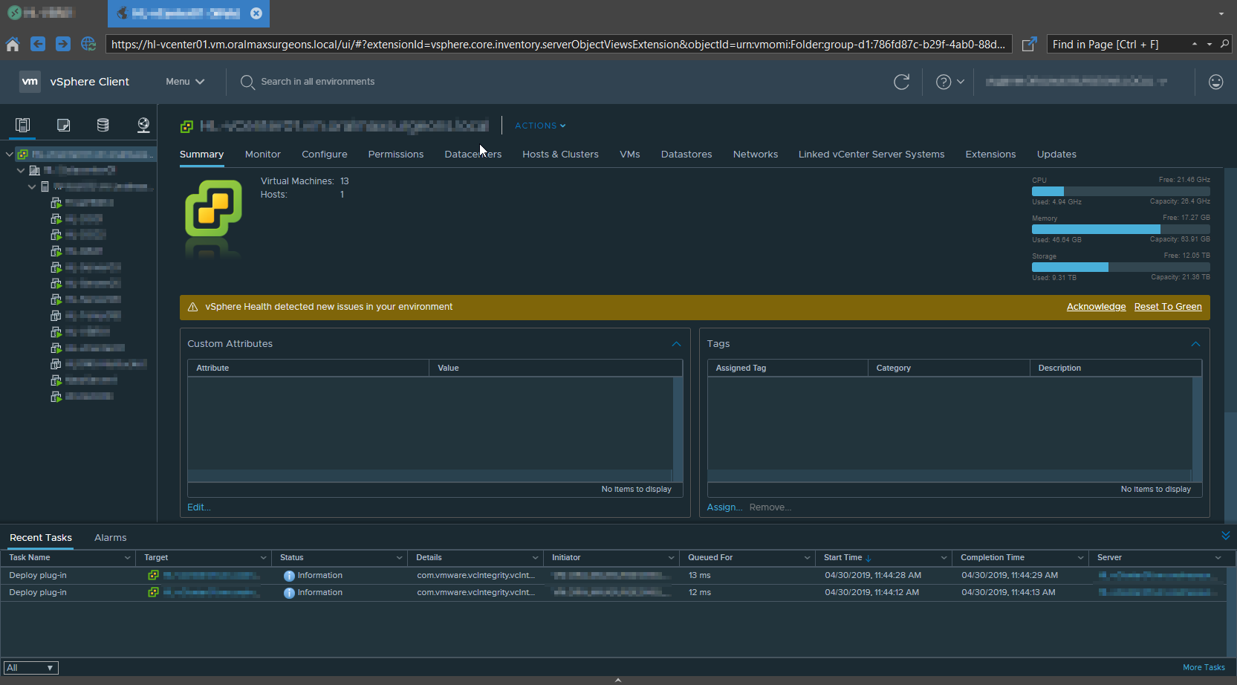Switch to the Monitor tab

tap(262, 155)
